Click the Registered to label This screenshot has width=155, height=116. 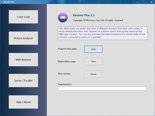pyautogui.click(x=65, y=84)
